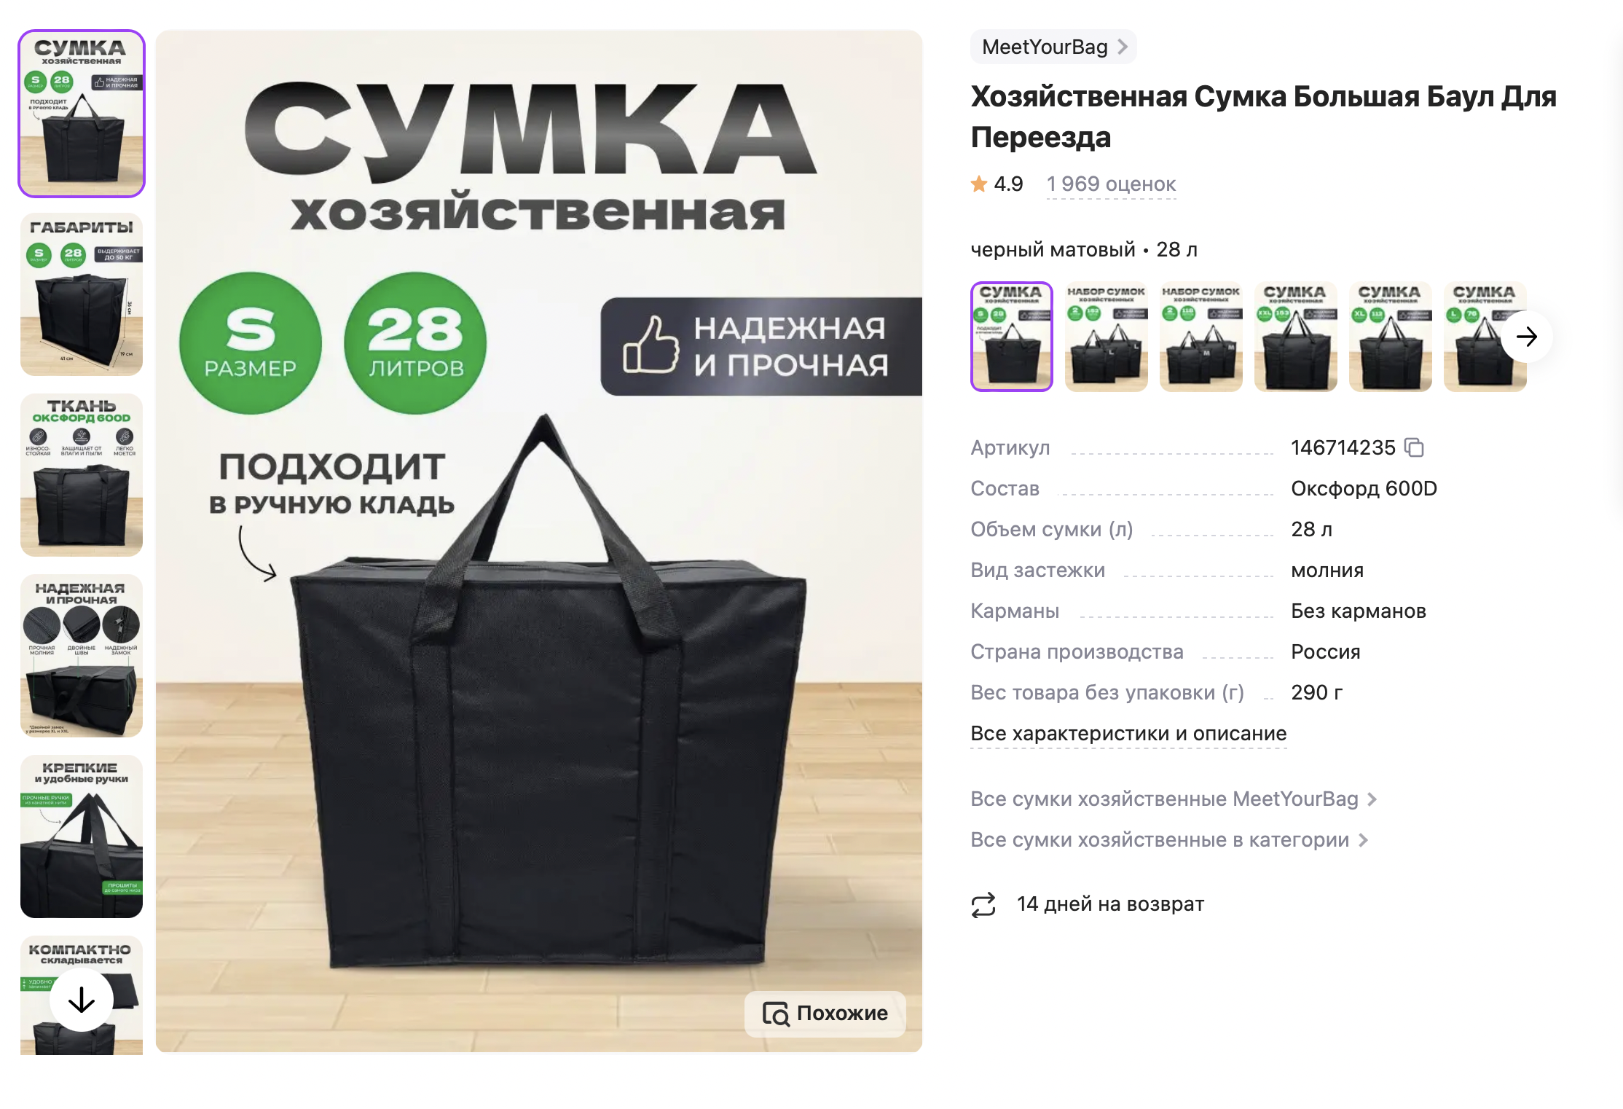Select the НАДЕЖНАЯ И ПРОЧНАЯ gallery thumbnail
1623x1109 pixels.
82,656
